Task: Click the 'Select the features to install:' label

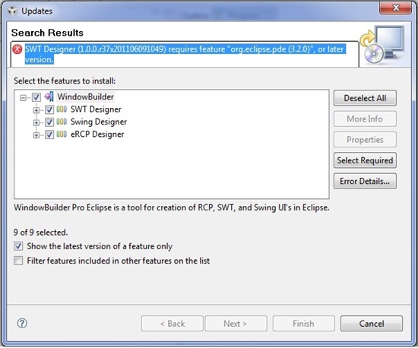Action: pos(65,81)
